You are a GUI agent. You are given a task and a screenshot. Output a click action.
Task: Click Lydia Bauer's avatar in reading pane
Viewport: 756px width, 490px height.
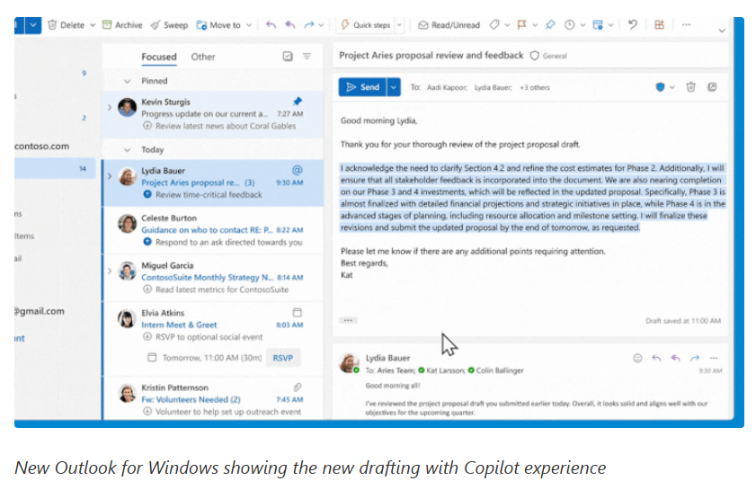click(349, 362)
